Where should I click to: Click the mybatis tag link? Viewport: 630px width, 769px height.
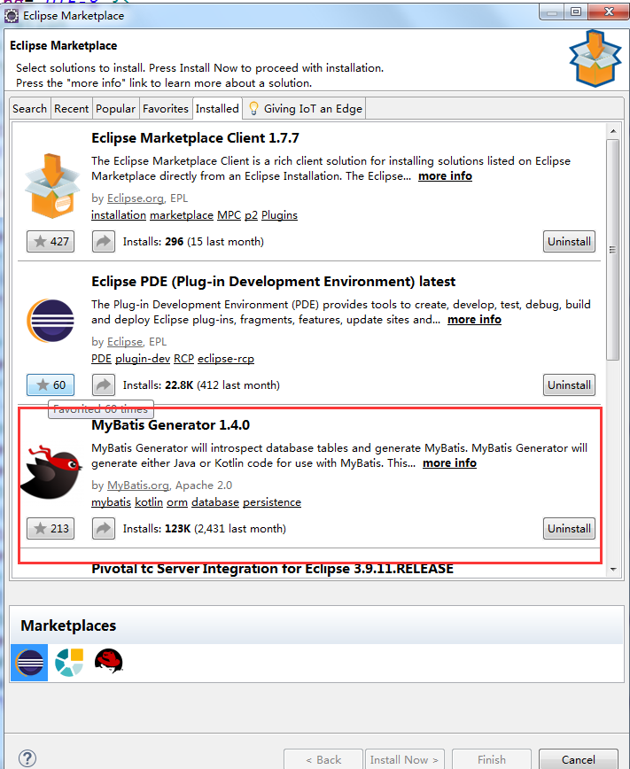112,502
